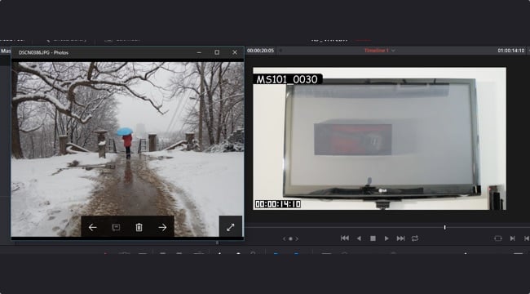This screenshot has height=294, width=530.
Task: Go to previous photo with back arrow
Action: tap(93, 228)
